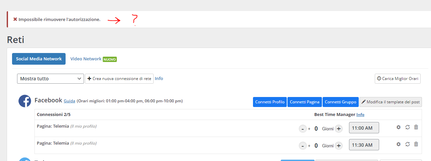This screenshot has width=431, height=161.
Task: Click Connetti Pagina button
Action: [305, 102]
